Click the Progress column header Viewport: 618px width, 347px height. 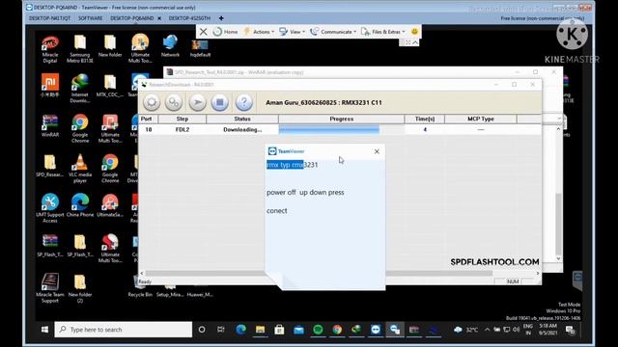click(x=341, y=119)
